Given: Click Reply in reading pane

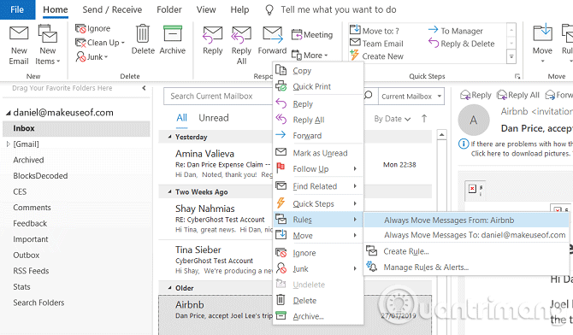Looking at the screenshot, I should 476,95.
